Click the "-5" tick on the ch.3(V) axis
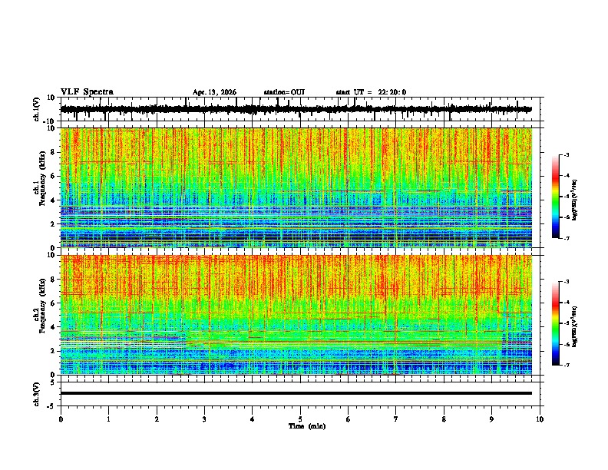This screenshot has height=470, width=608. [x=51, y=406]
